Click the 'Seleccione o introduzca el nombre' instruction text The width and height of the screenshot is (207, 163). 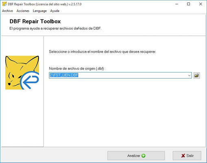click(x=102, y=52)
